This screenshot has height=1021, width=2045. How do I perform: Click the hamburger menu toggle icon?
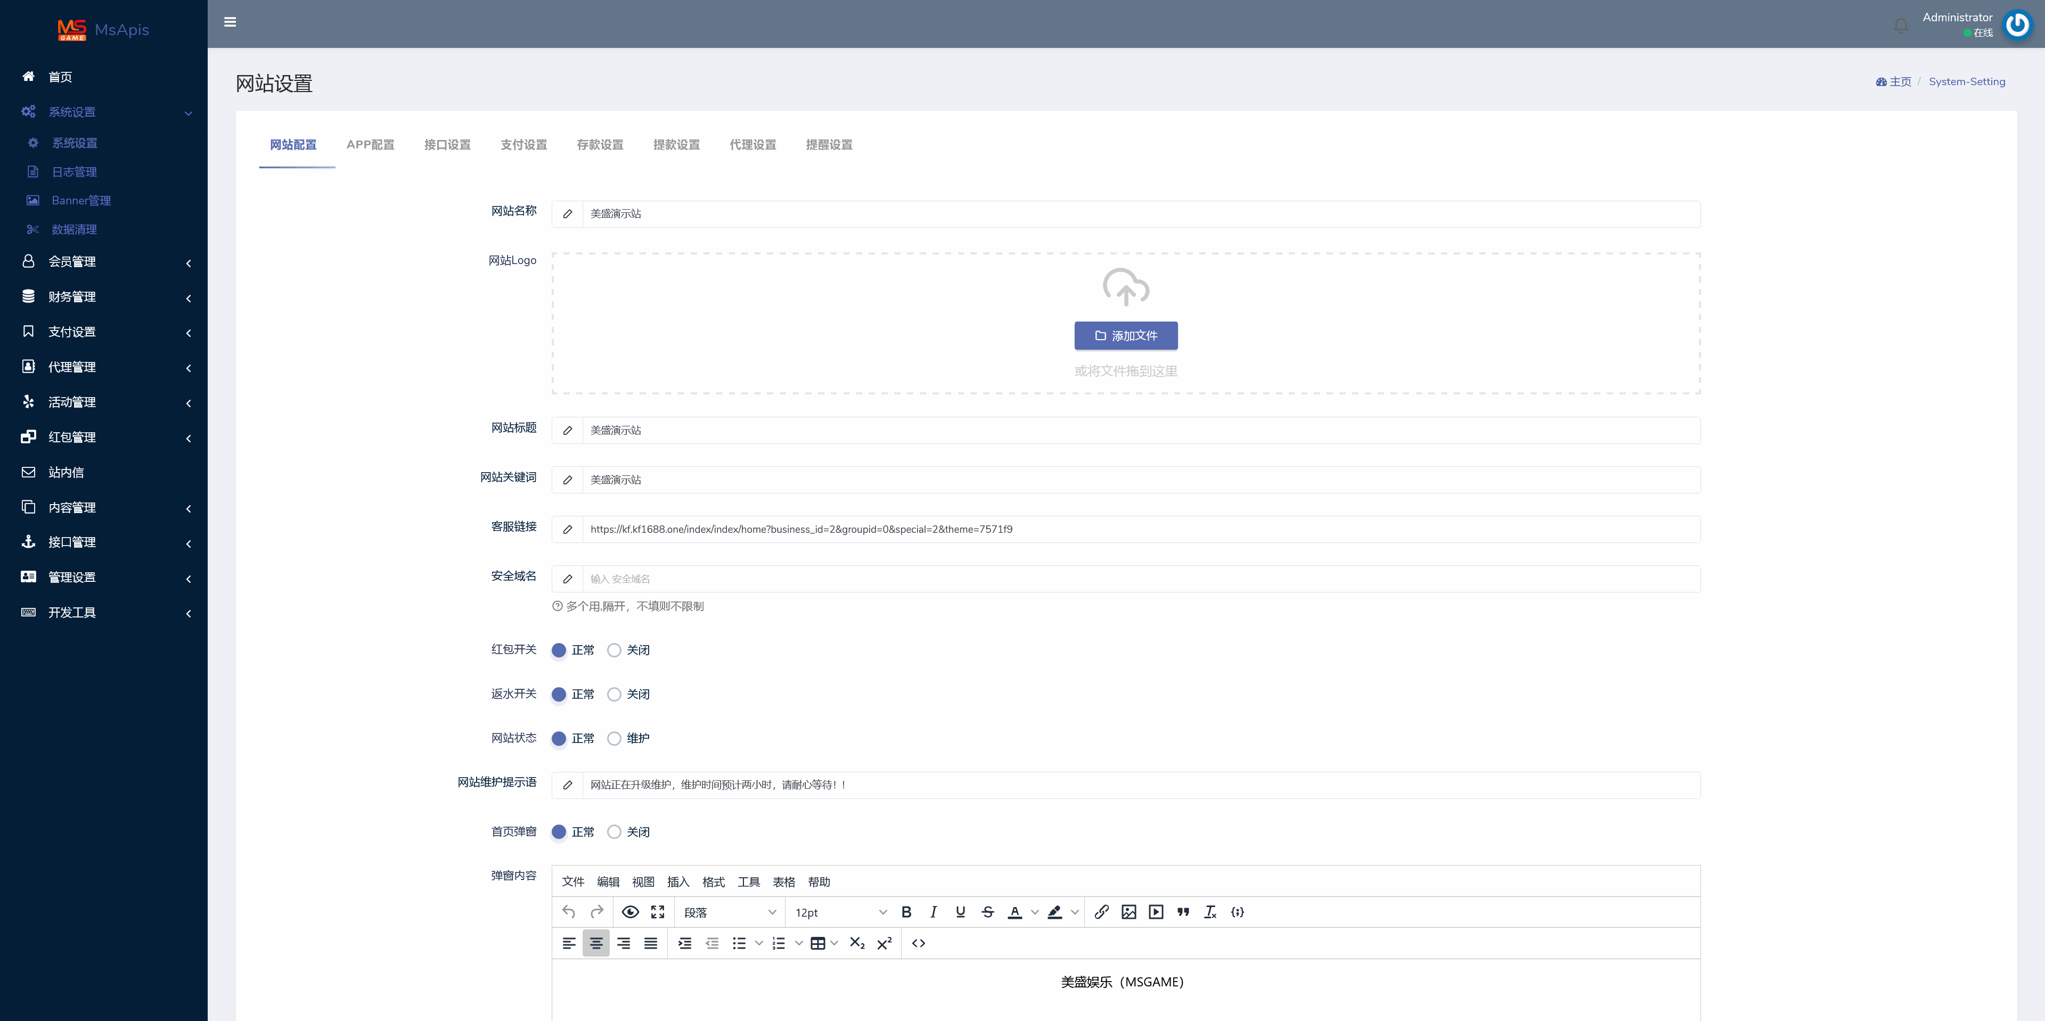click(230, 22)
